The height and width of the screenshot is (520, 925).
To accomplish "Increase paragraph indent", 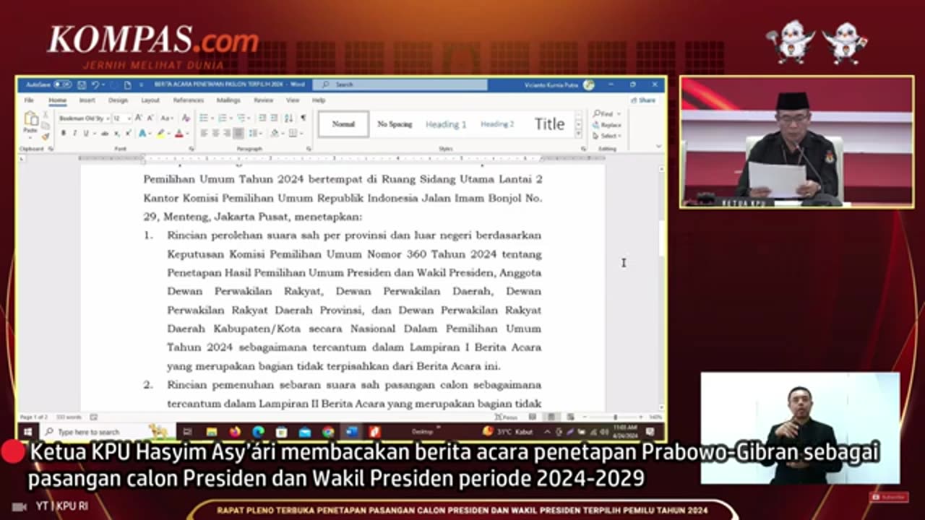I will pyautogui.click(x=274, y=118).
